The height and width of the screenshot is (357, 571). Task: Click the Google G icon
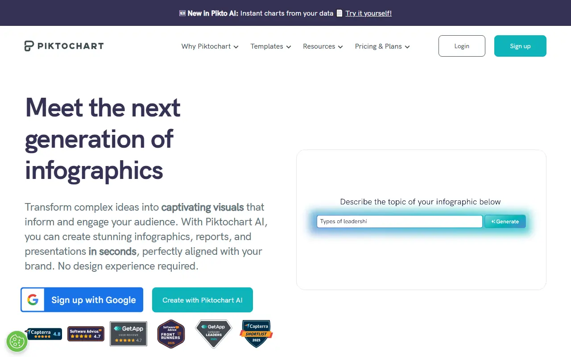(33, 299)
